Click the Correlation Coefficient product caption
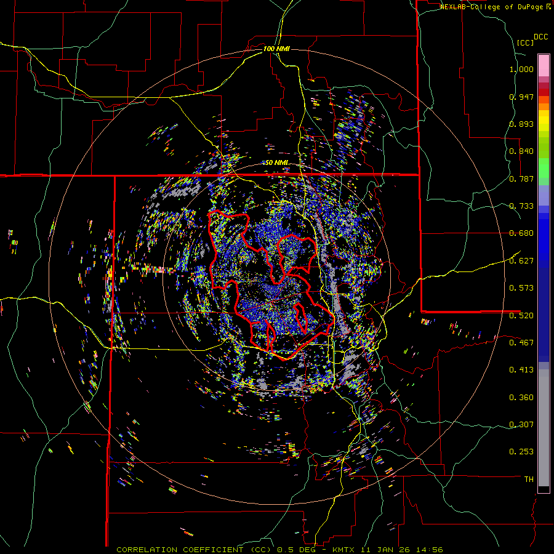Image resolution: width=554 pixels, height=554 pixels. click(279, 550)
